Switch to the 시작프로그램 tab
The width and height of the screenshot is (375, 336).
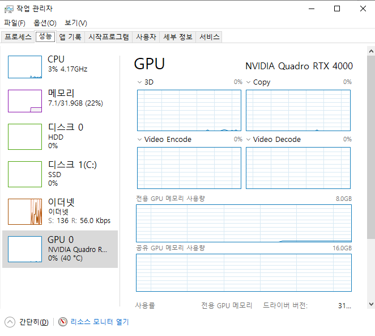coord(109,37)
